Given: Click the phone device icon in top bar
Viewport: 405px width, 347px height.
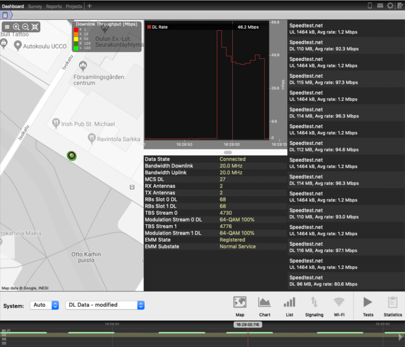Looking at the screenshot, I should (370, 6).
